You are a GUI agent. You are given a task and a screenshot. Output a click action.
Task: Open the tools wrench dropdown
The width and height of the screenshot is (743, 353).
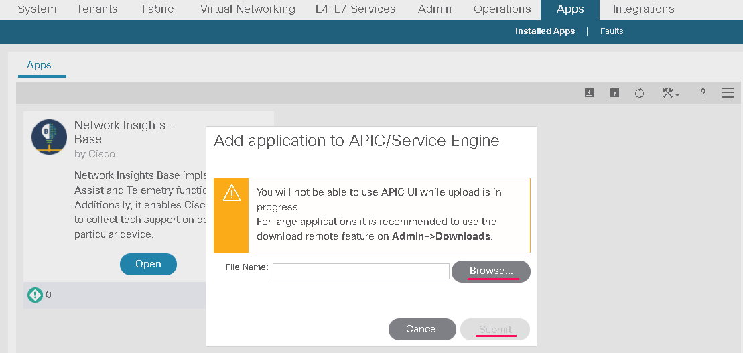(671, 93)
